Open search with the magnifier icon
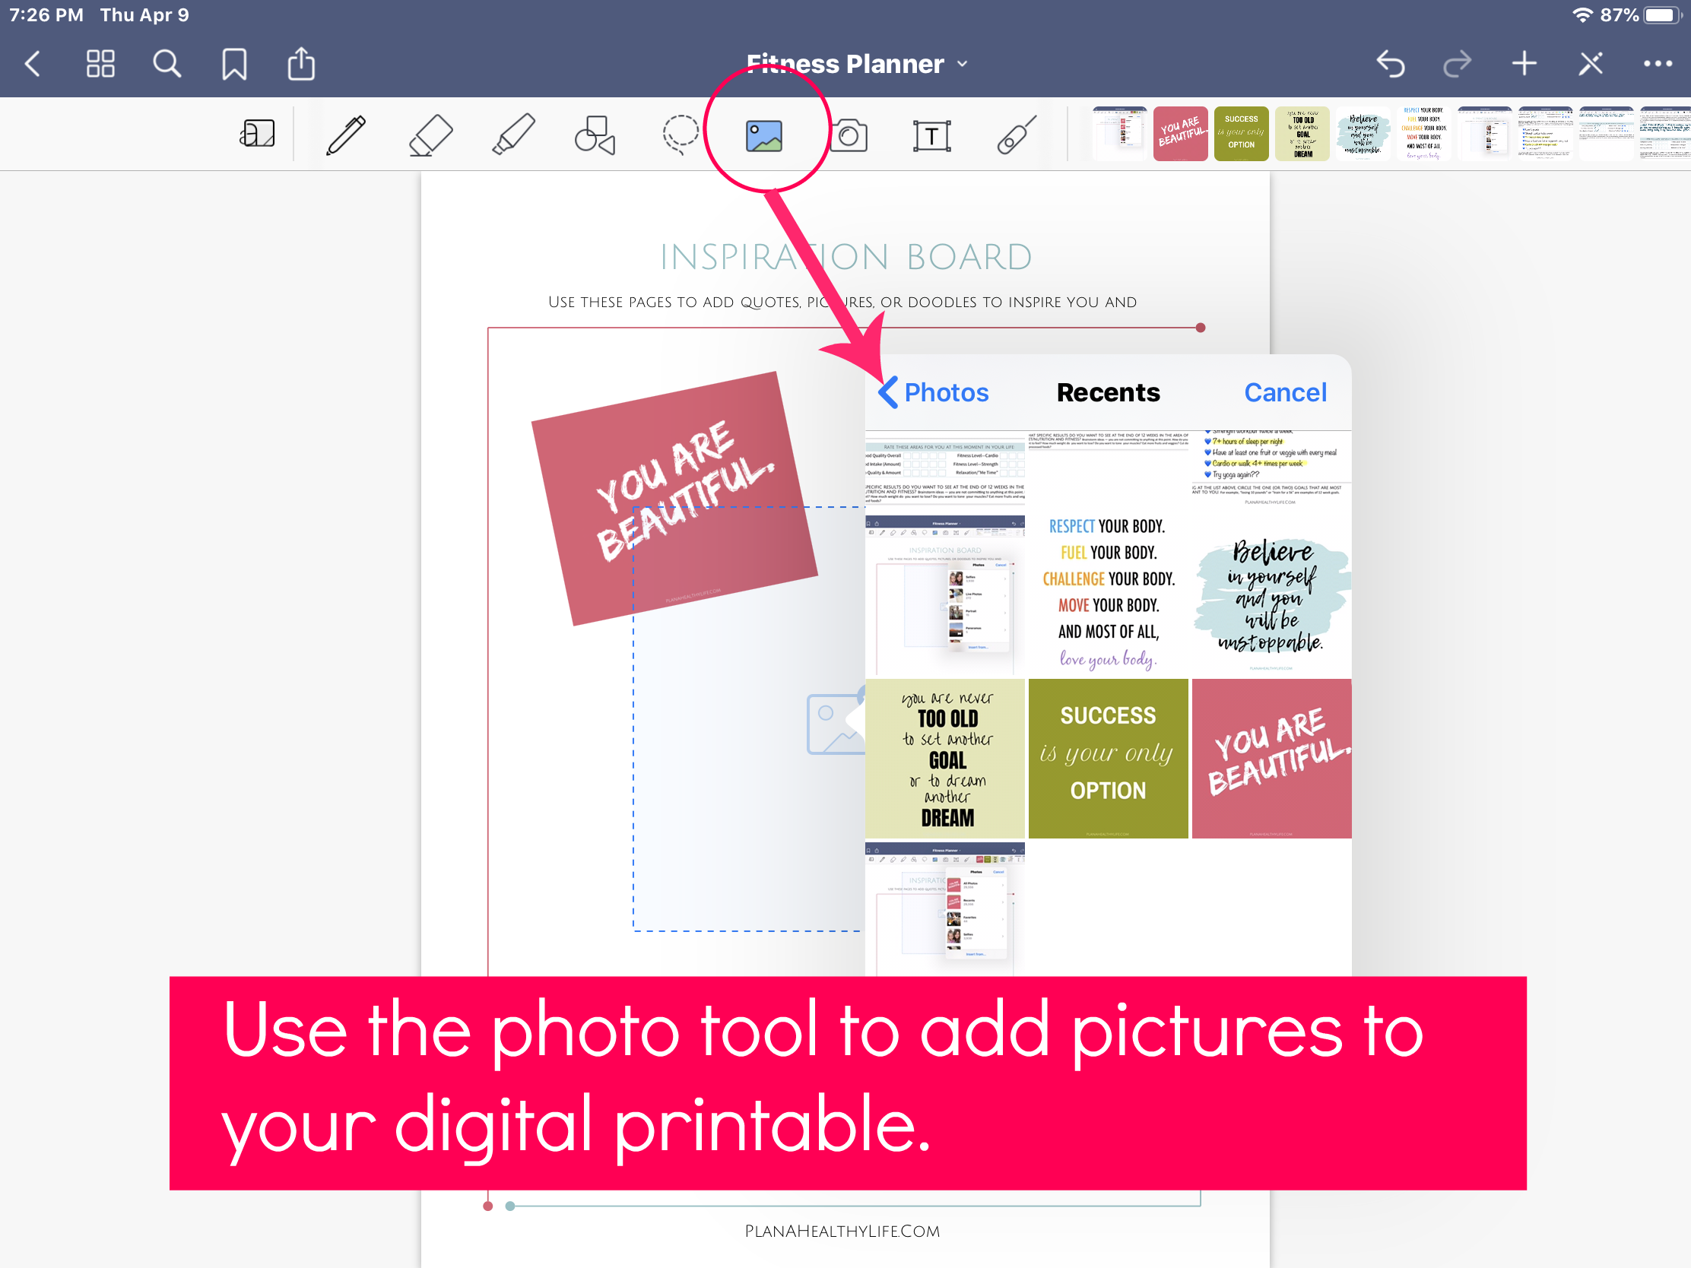 click(167, 63)
